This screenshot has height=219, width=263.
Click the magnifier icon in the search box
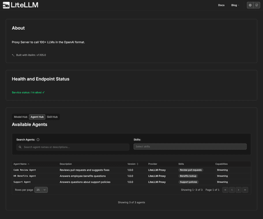click(20, 147)
